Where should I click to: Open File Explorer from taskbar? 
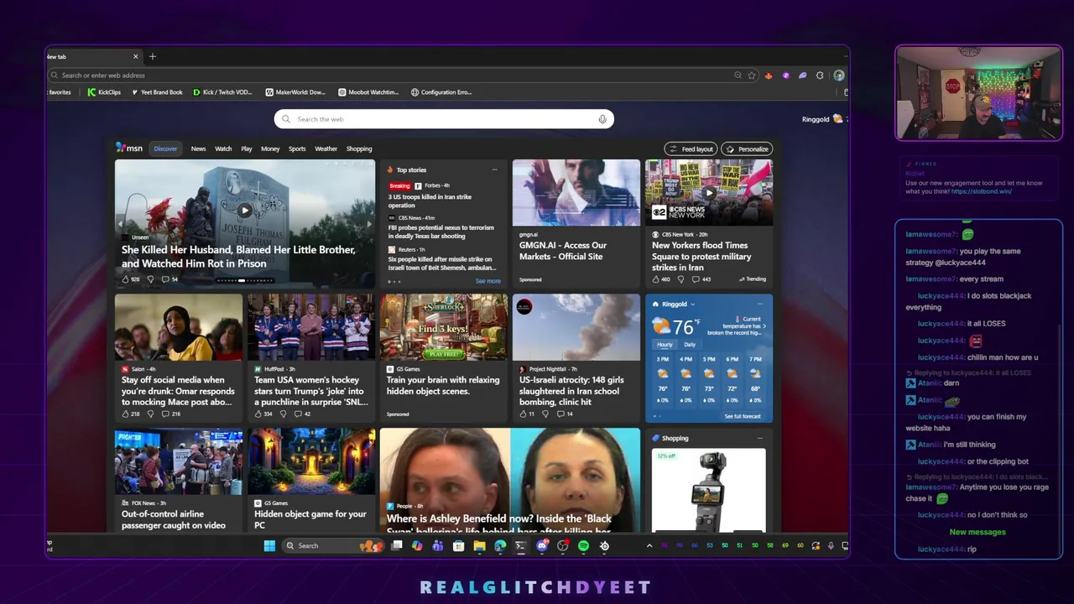479,545
